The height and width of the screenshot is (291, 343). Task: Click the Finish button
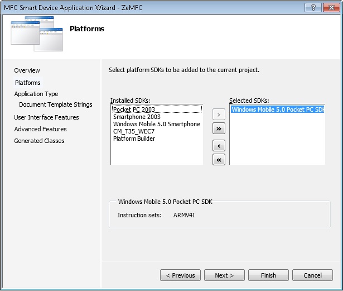click(268, 275)
